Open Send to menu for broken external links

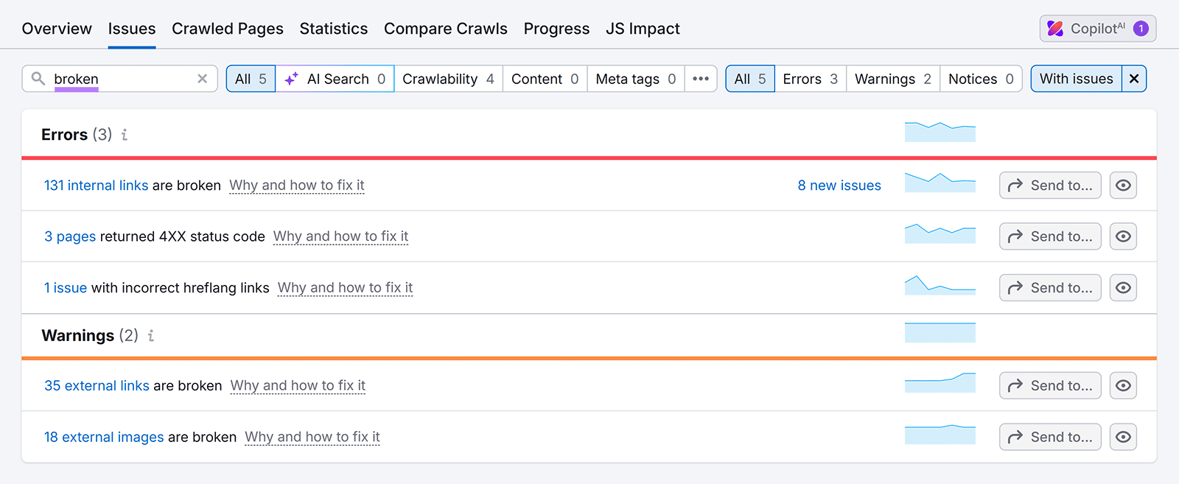pos(1049,385)
